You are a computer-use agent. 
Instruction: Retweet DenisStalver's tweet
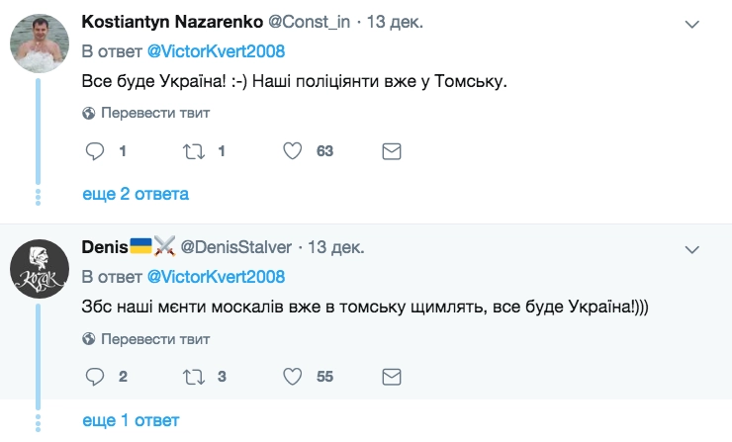[x=194, y=377]
